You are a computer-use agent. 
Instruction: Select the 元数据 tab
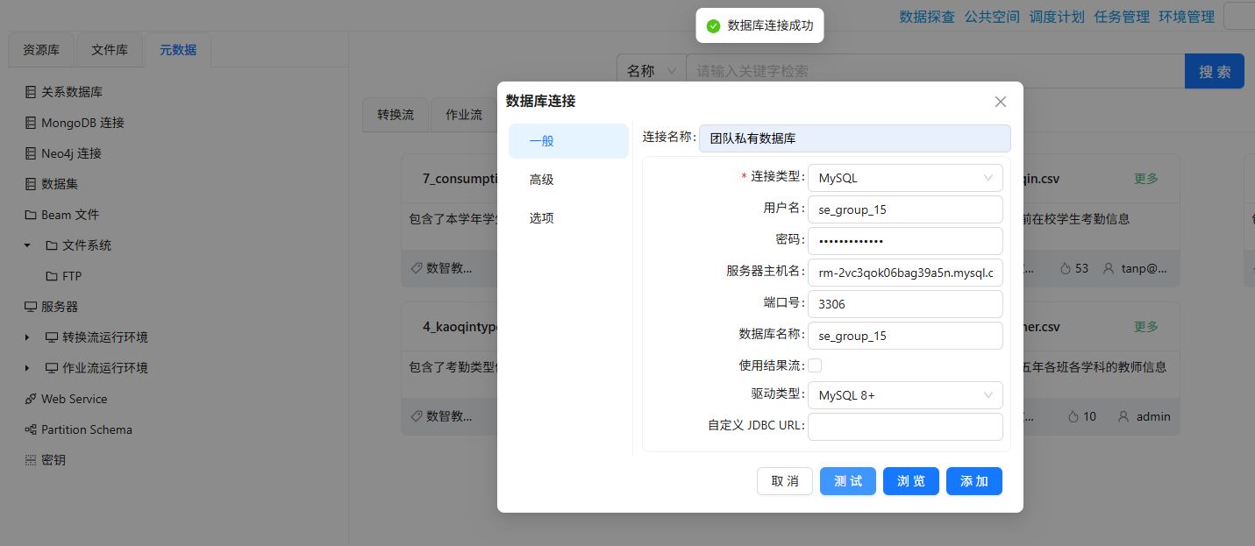(x=178, y=50)
